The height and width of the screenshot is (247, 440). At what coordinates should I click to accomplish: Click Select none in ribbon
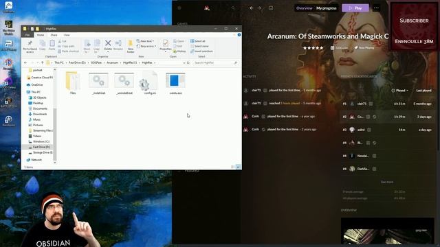pos(199,46)
